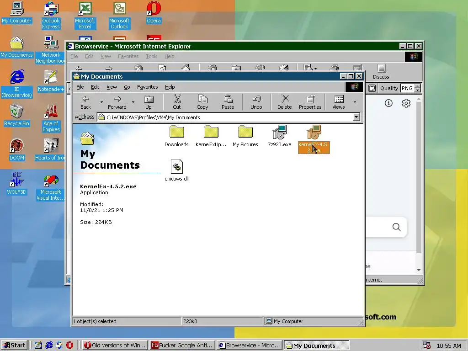468x351 pixels.
Task: Click the Views toolbar button
Action: click(339, 102)
